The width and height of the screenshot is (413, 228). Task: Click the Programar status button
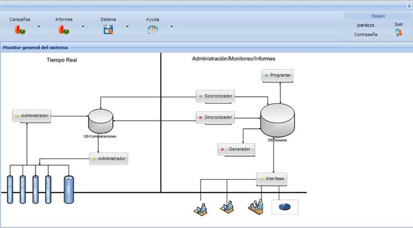[x=278, y=75]
